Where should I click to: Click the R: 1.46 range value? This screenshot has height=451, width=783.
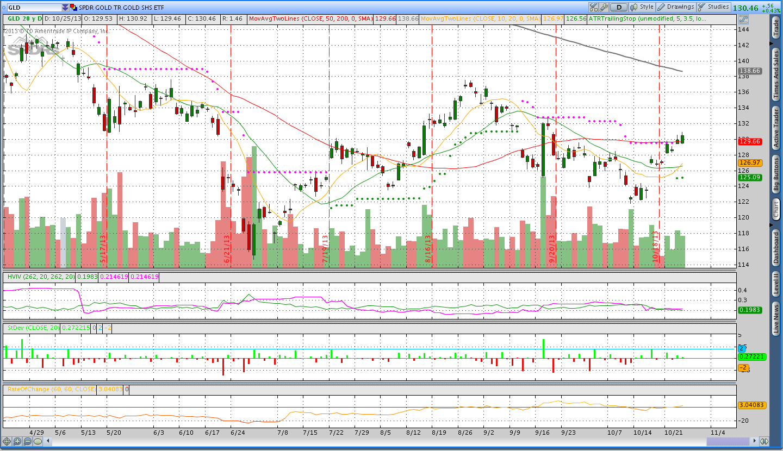coord(233,18)
